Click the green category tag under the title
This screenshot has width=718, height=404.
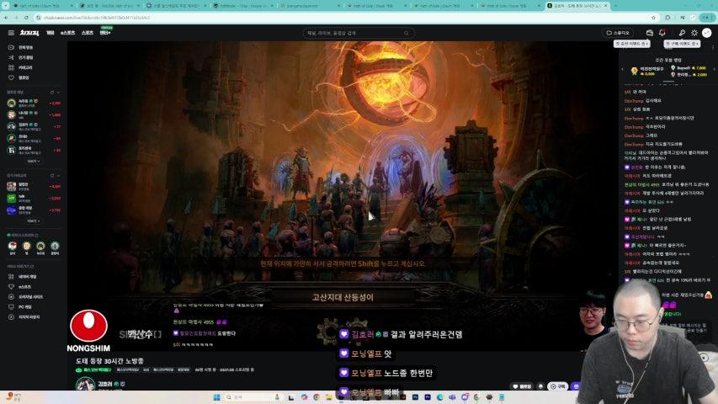tap(94, 369)
